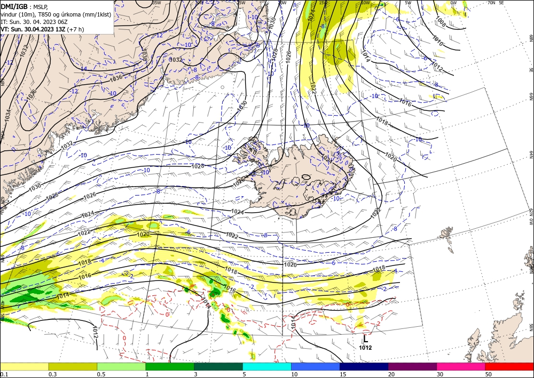This screenshot has height=378, width=534.
Task: Click the olive 0.3–0.5 legend swatch
Action: pos(73,366)
